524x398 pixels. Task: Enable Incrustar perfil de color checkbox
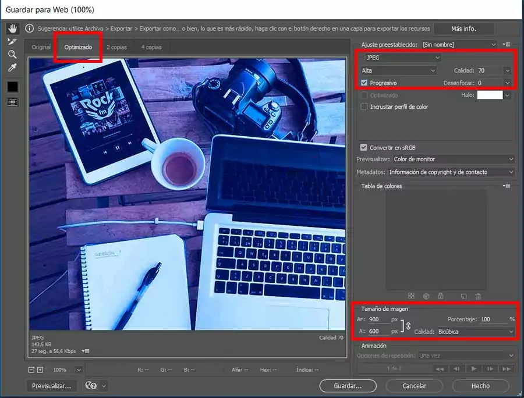pyautogui.click(x=364, y=107)
